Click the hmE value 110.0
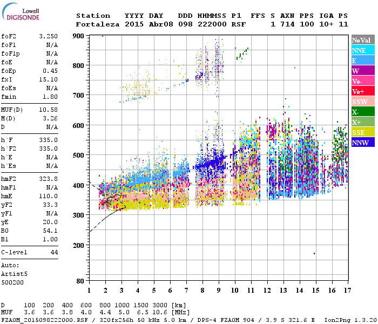 49,196
